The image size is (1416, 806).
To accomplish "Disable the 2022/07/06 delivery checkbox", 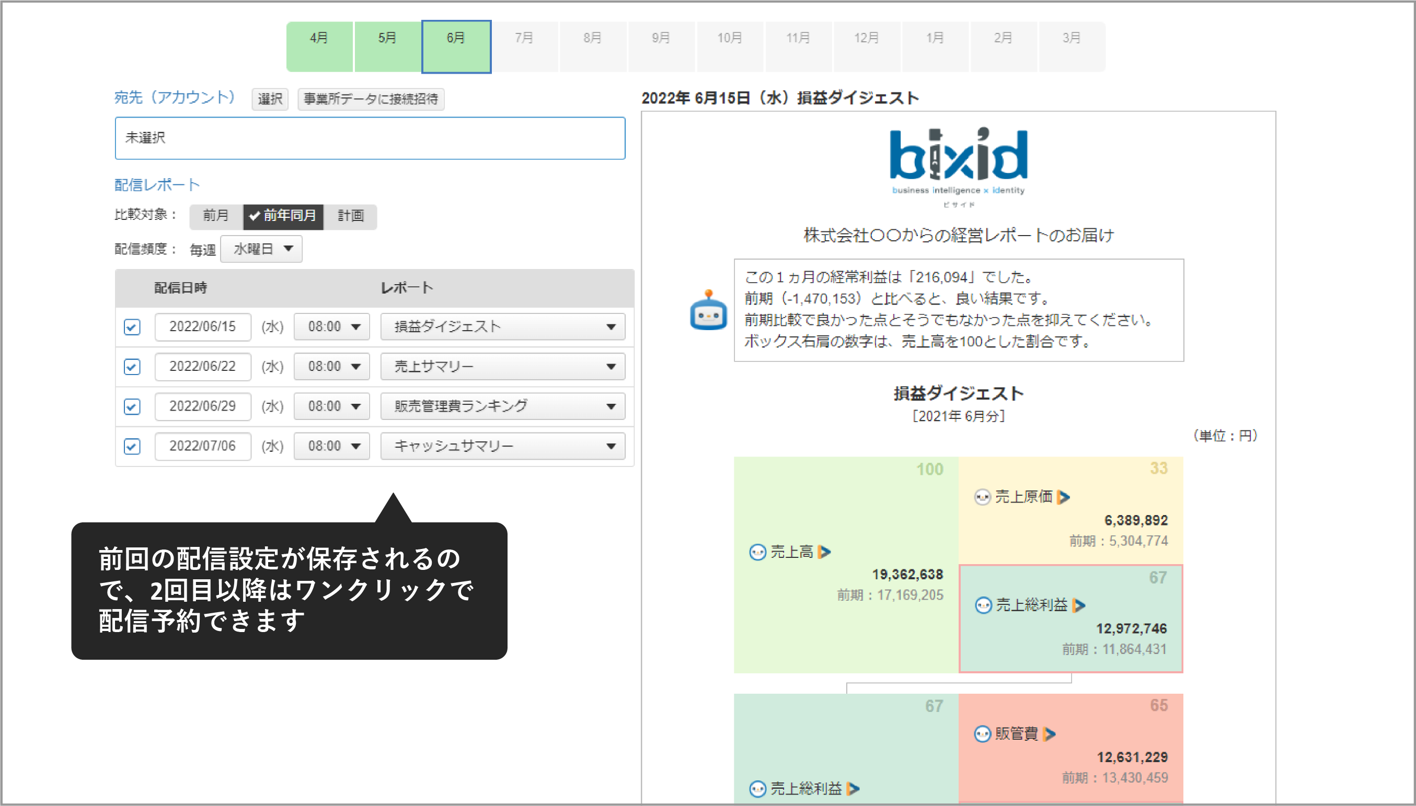I will pyautogui.click(x=132, y=446).
